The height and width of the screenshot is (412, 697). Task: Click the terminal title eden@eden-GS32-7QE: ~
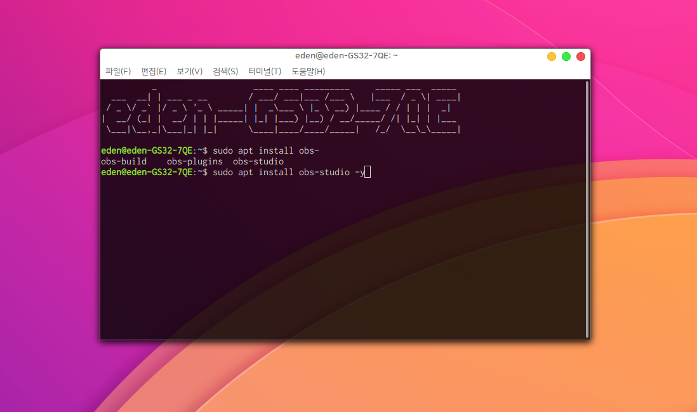pos(346,56)
